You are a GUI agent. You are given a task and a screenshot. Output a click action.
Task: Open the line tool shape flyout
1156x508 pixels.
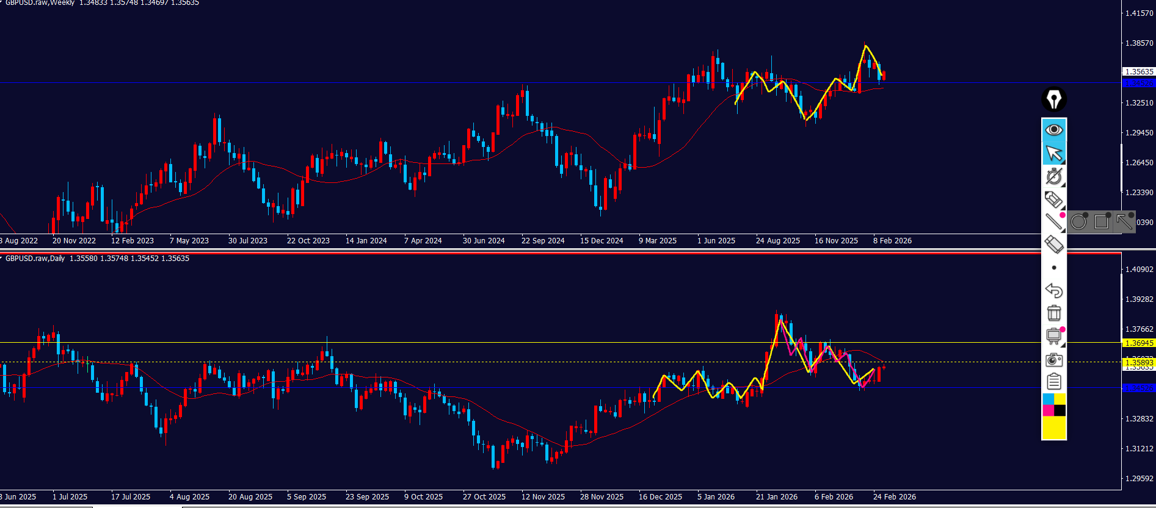click(1054, 222)
